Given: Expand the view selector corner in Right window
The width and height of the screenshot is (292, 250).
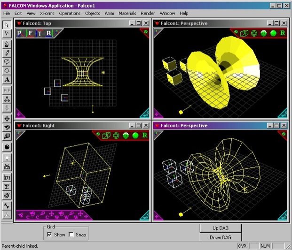Looking at the screenshot, I should click(x=20, y=134).
